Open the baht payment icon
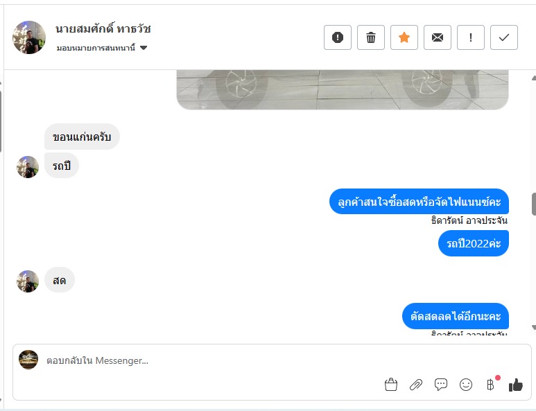This screenshot has height=411, width=536. pyautogui.click(x=490, y=385)
